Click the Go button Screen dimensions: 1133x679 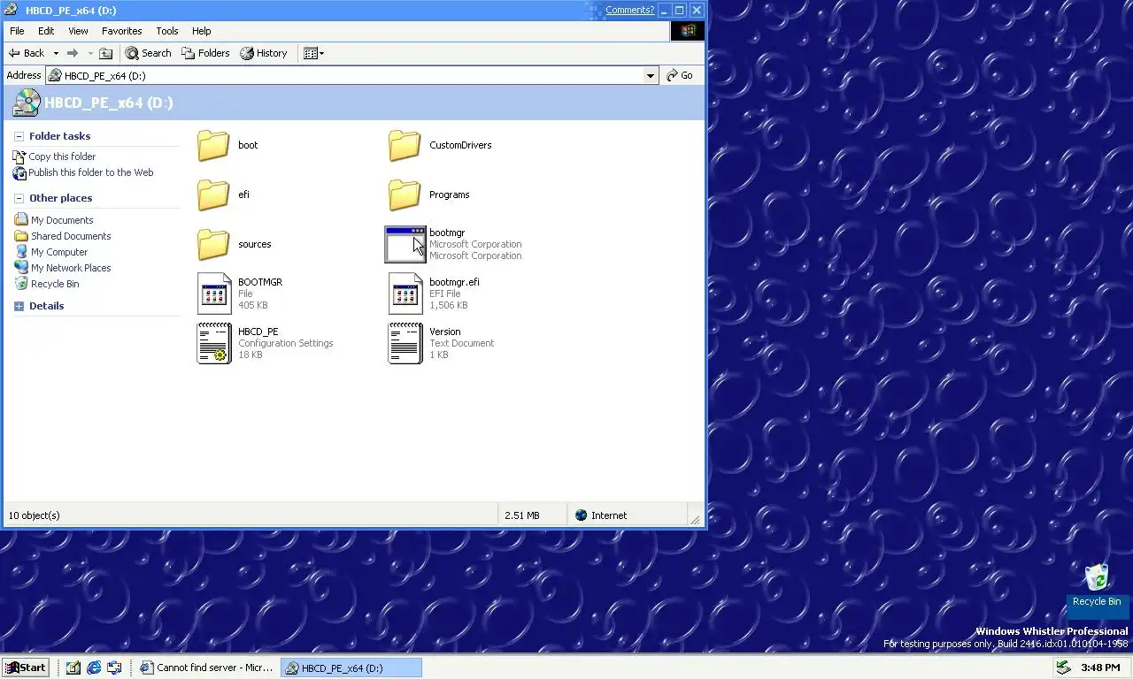click(680, 76)
